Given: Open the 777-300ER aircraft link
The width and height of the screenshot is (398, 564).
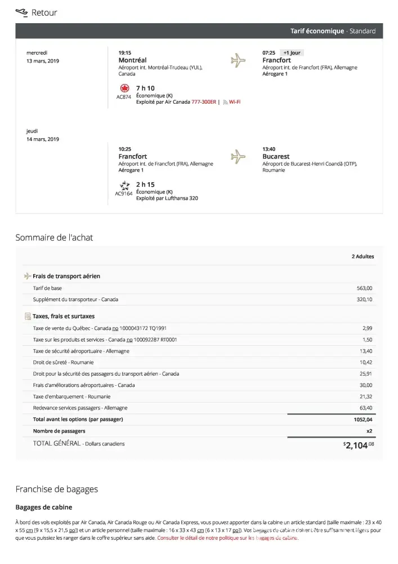Looking at the screenshot, I should tap(204, 102).
